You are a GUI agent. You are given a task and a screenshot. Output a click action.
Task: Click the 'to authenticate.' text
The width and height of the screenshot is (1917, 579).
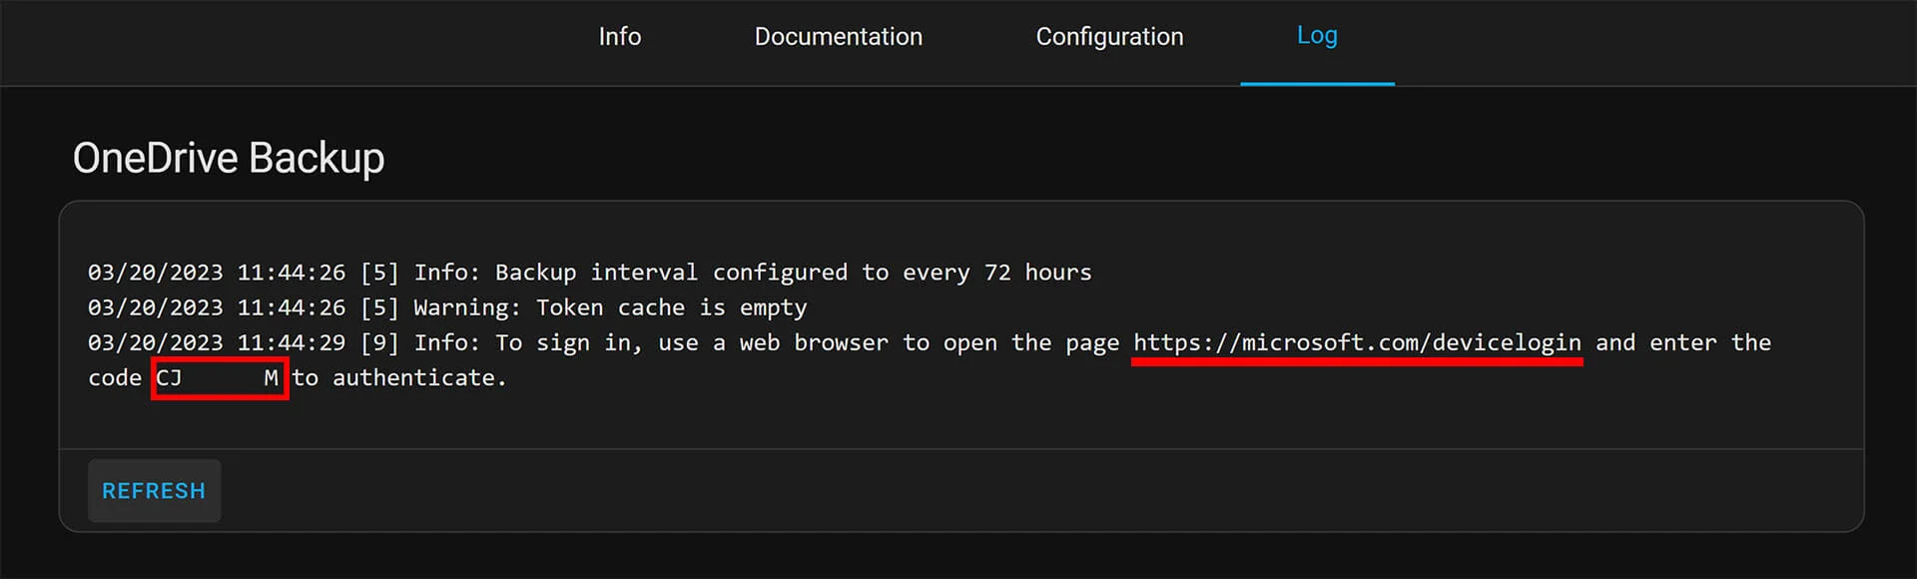click(x=399, y=378)
